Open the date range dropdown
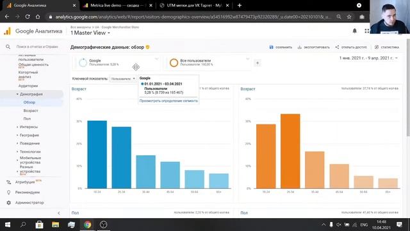 coord(368,58)
